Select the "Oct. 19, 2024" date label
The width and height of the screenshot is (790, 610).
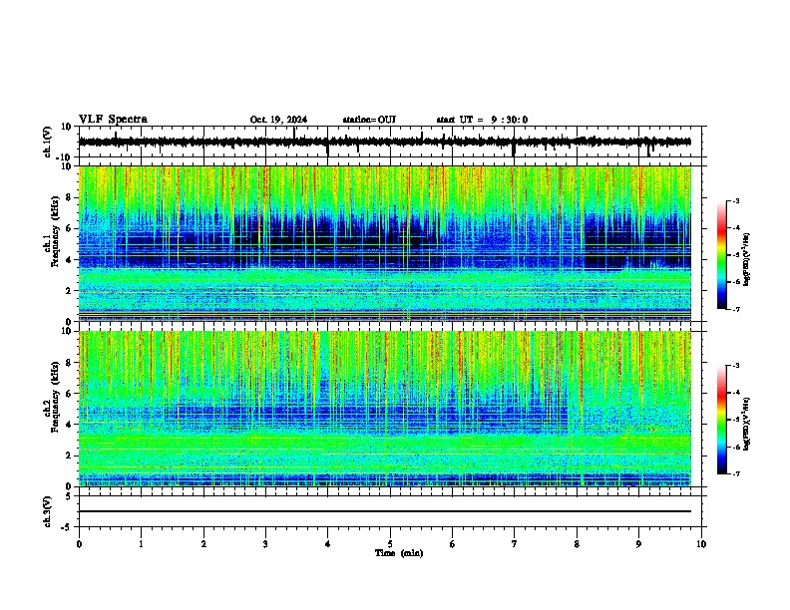click(278, 120)
